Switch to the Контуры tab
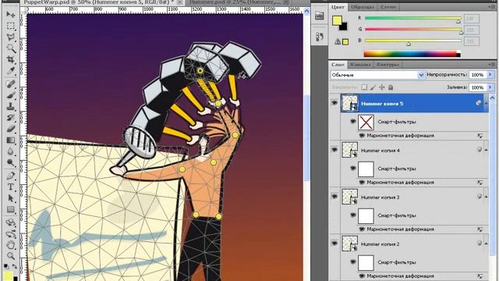 [388, 64]
